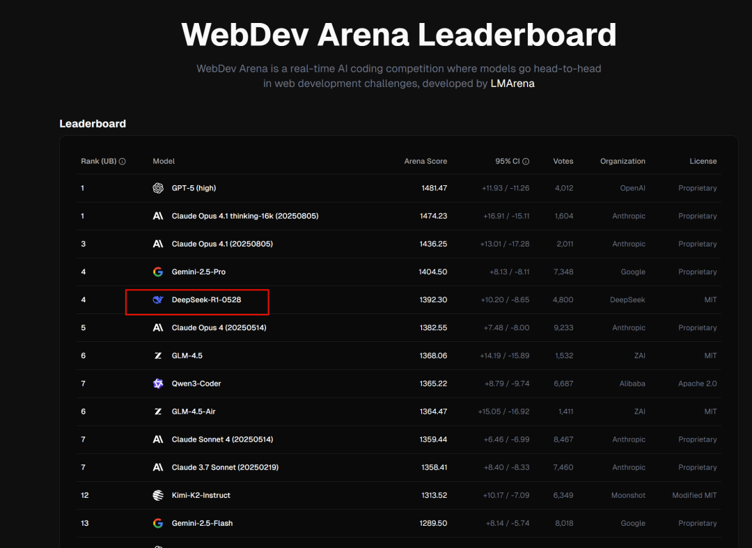The height and width of the screenshot is (548, 752).
Task: Click the Anthropic logo beside Claude Sonnet 4
Action: [x=158, y=439]
